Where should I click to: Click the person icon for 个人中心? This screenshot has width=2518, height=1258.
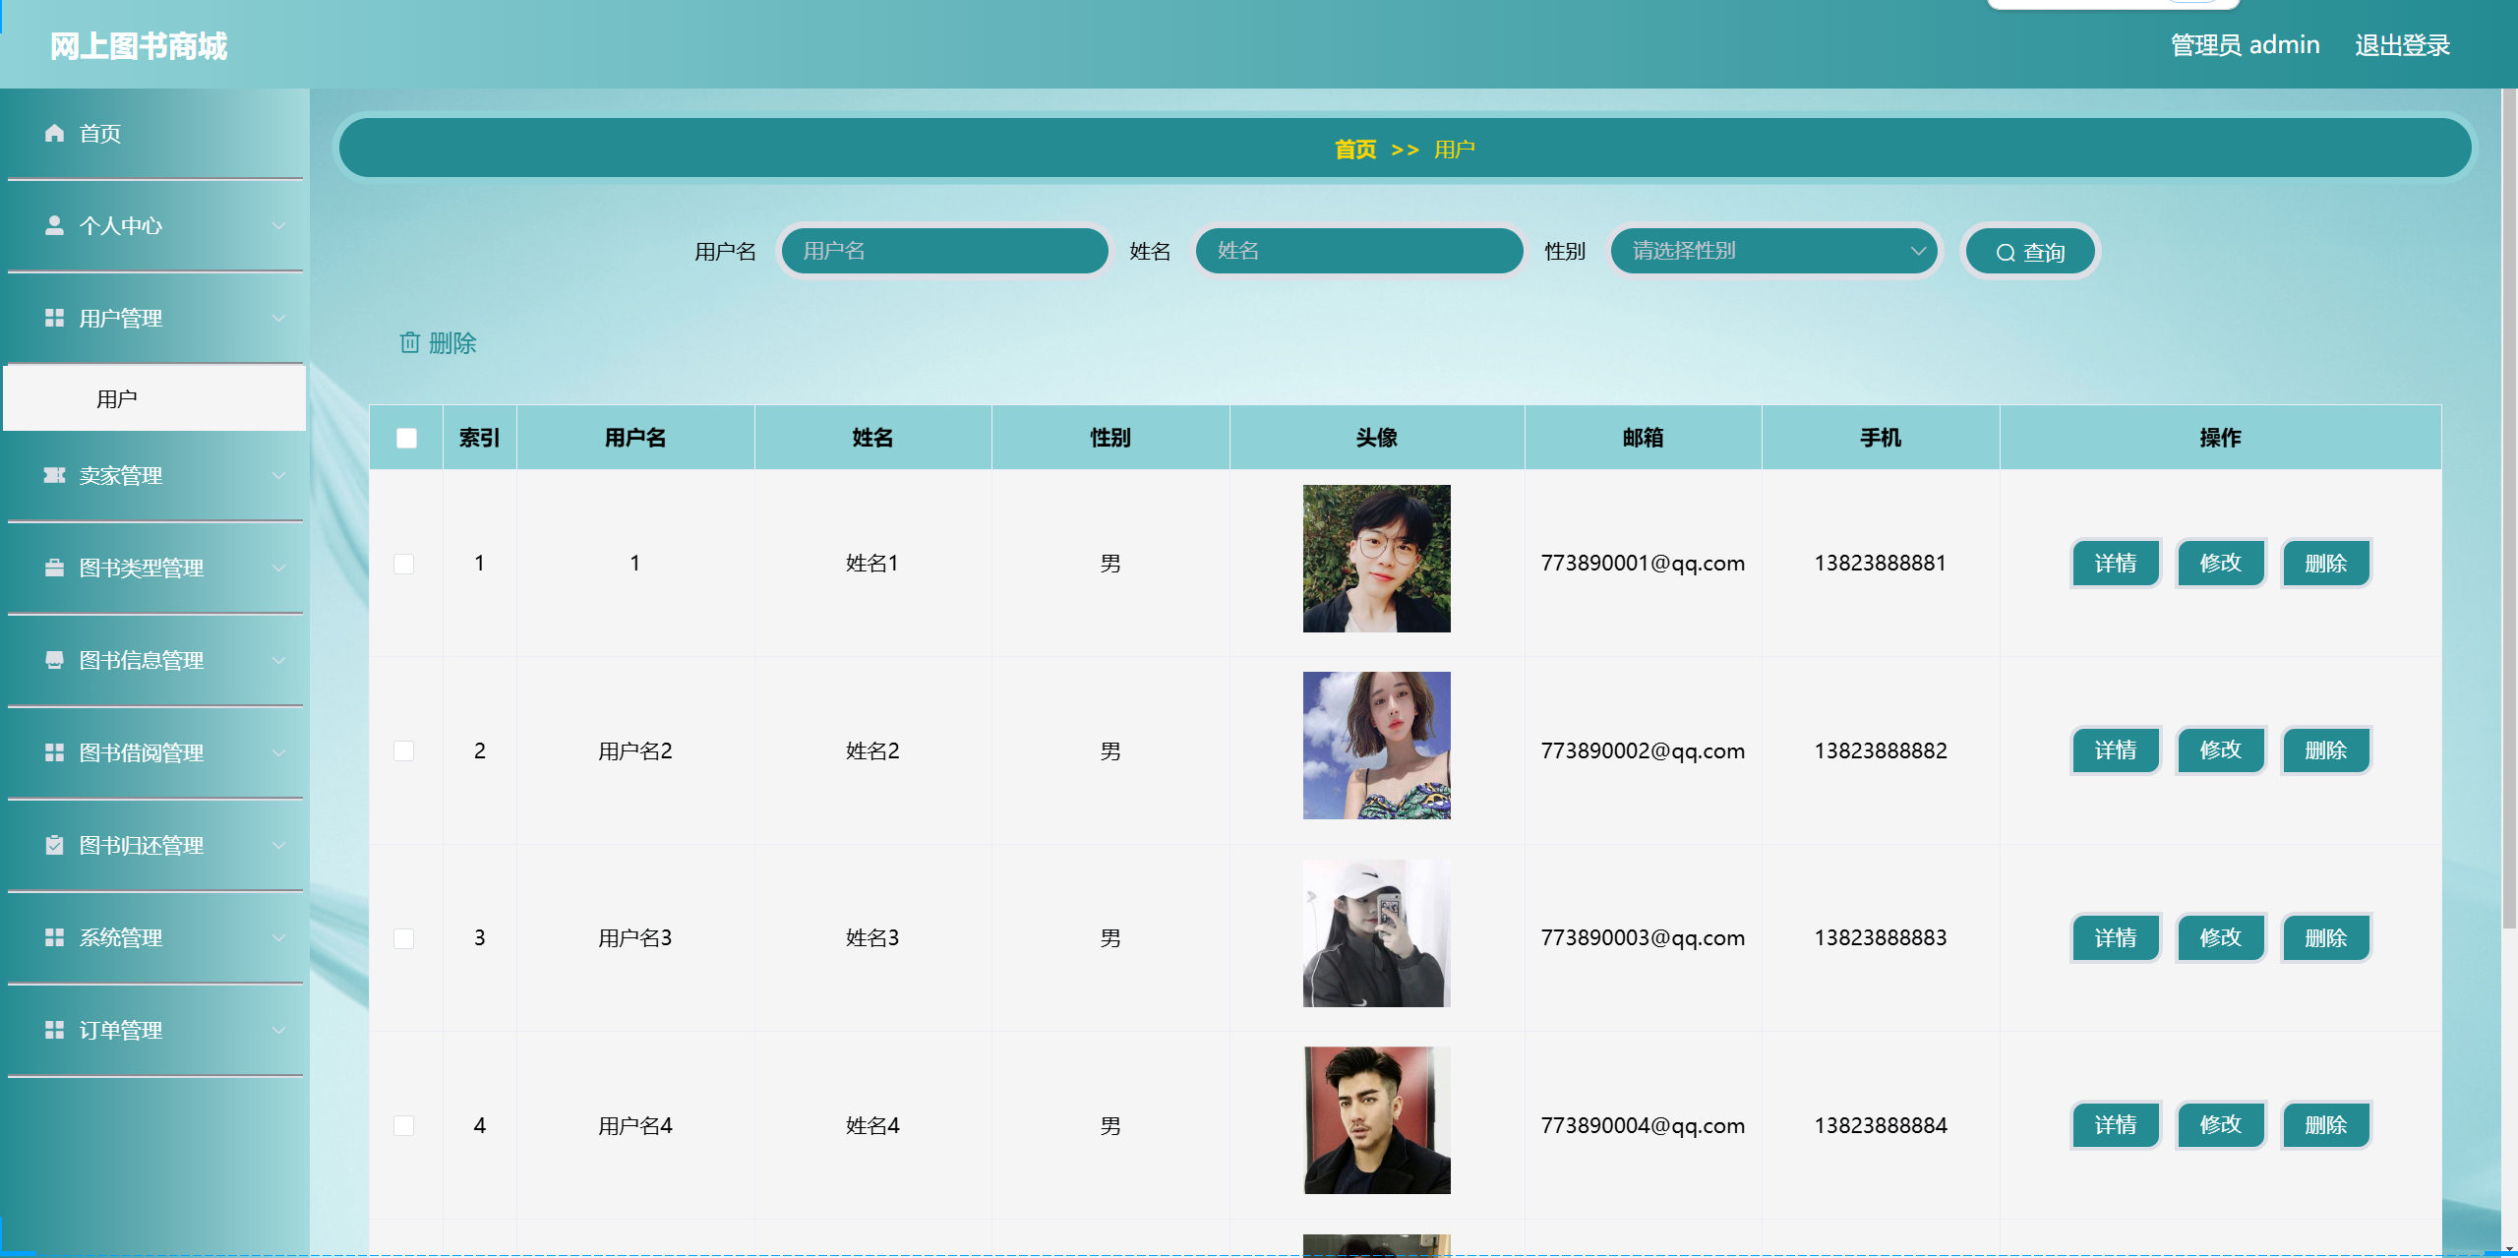(54, 225)
